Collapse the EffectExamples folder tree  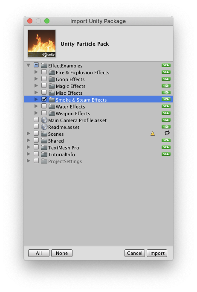(x=29, y=65)
